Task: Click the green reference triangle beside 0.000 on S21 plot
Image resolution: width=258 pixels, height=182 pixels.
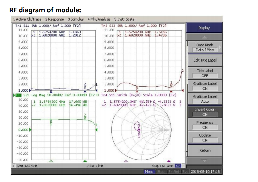Action: (30, 130)
